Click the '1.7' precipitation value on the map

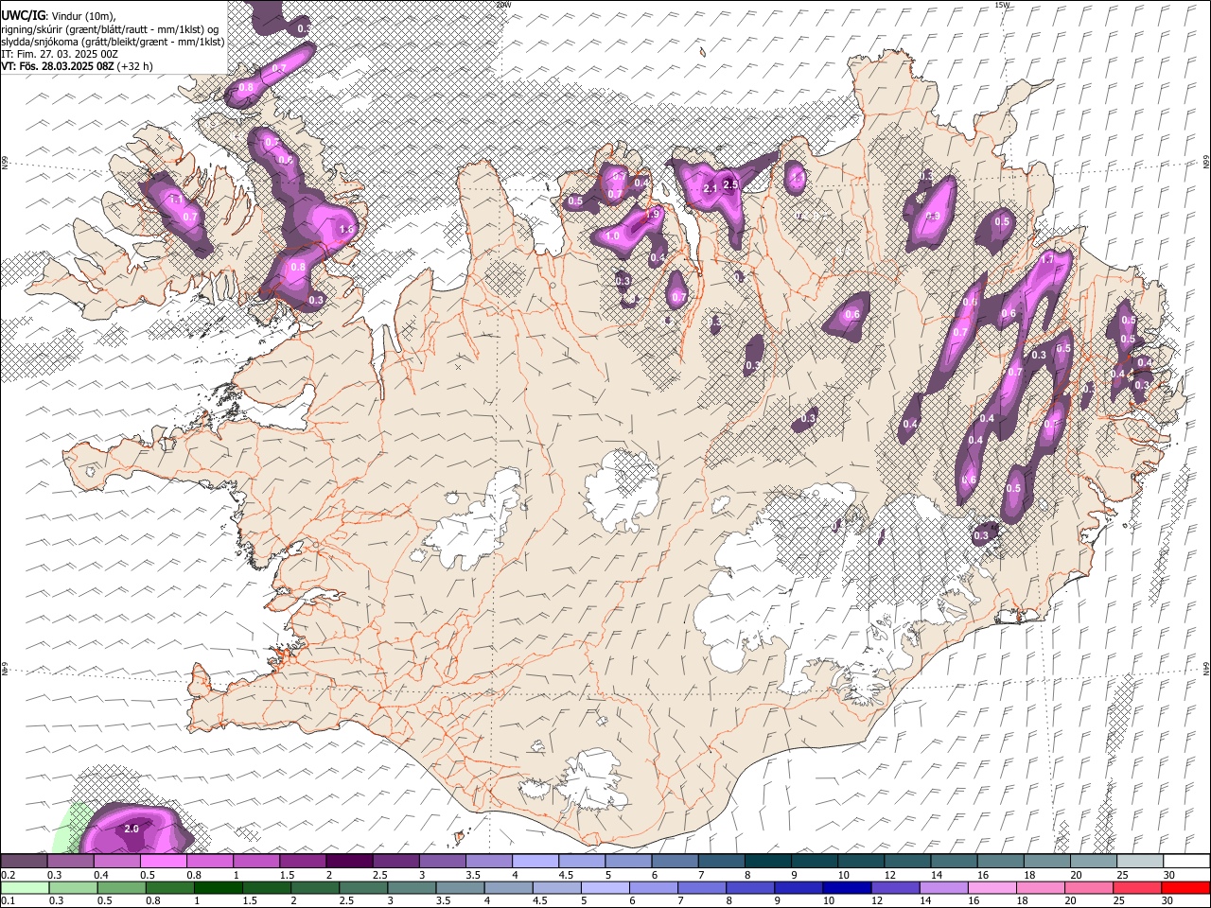click(1047, 258)
